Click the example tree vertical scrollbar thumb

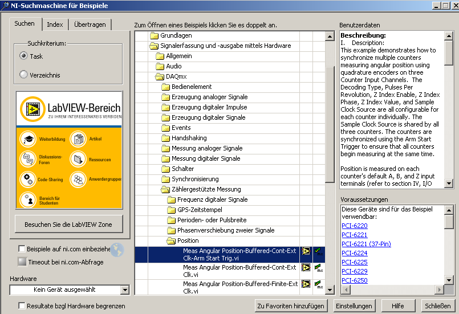pyautogui.click(x=330, y=125)
